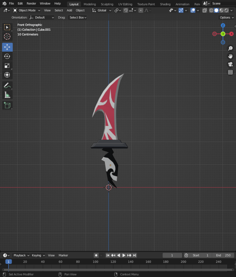
Task: Select the Move tool
Action: 7,47
